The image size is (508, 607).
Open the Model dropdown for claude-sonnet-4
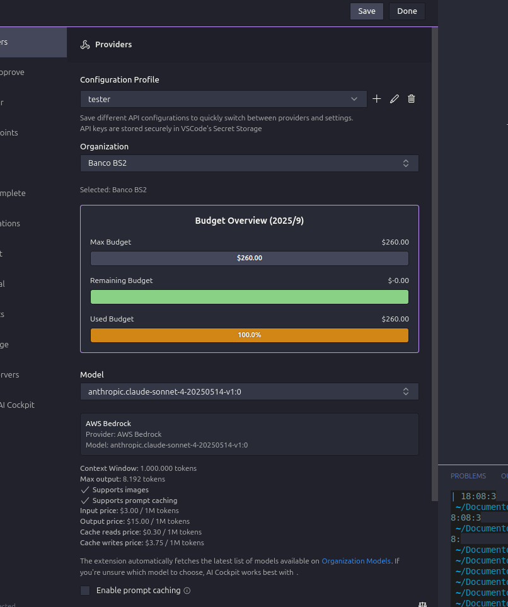(249, 391)
